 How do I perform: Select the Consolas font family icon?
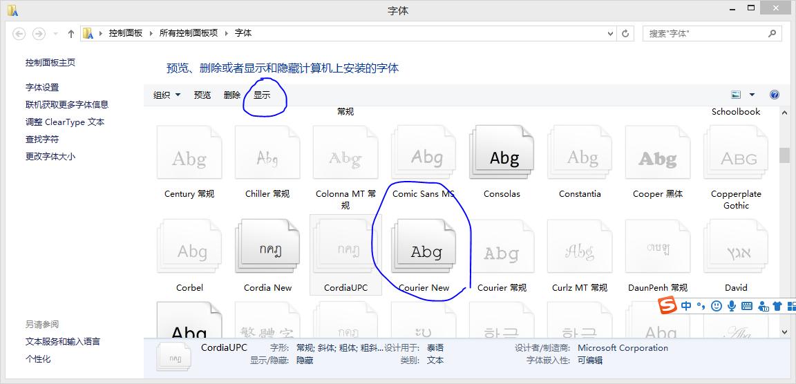(x=502, y=153)
